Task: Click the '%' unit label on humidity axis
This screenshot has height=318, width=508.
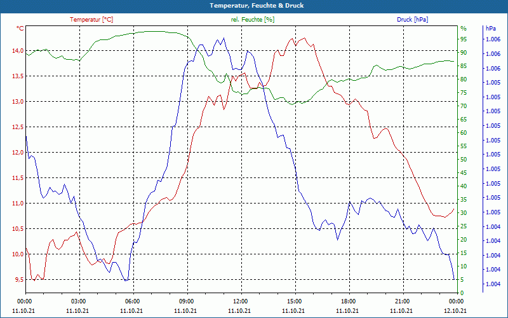Action: [x=464, y=29]
